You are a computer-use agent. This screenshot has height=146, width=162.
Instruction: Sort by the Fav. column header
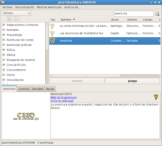coord(54,19)
